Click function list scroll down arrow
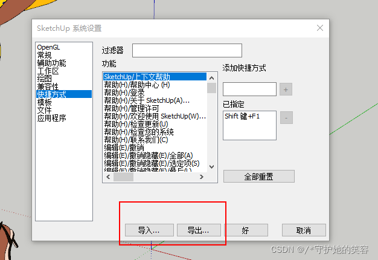This screenshot has height=260, width=378. (212, 166)
